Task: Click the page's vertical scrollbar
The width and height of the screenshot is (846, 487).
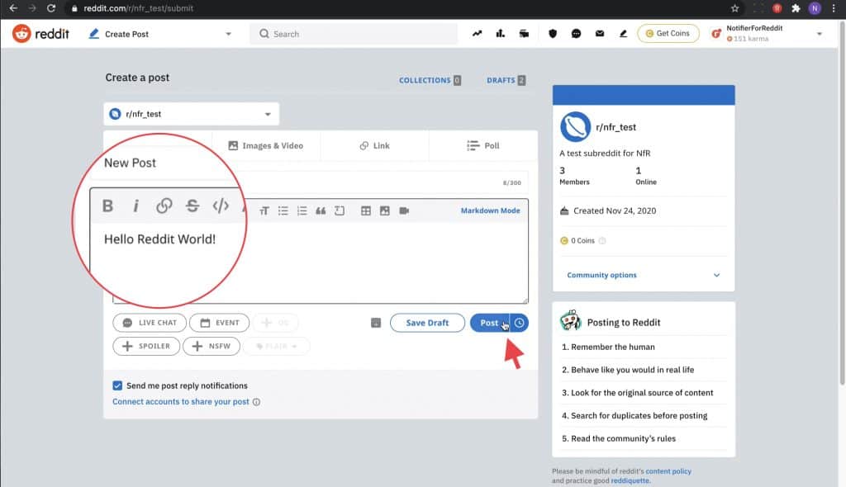Action: pos(842,205)
